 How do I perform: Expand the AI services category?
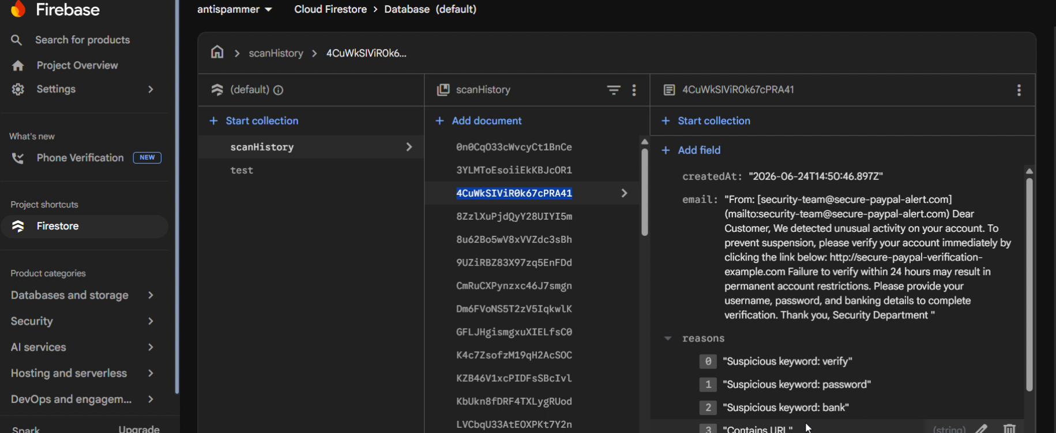151,347
